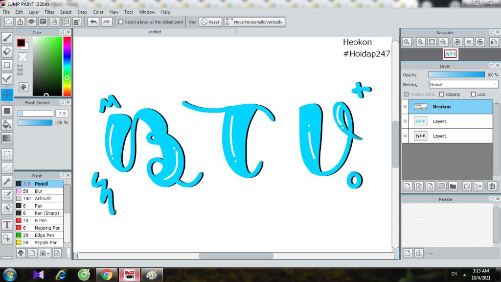
Task: Open the Layer menu
Action: point(34,12)
